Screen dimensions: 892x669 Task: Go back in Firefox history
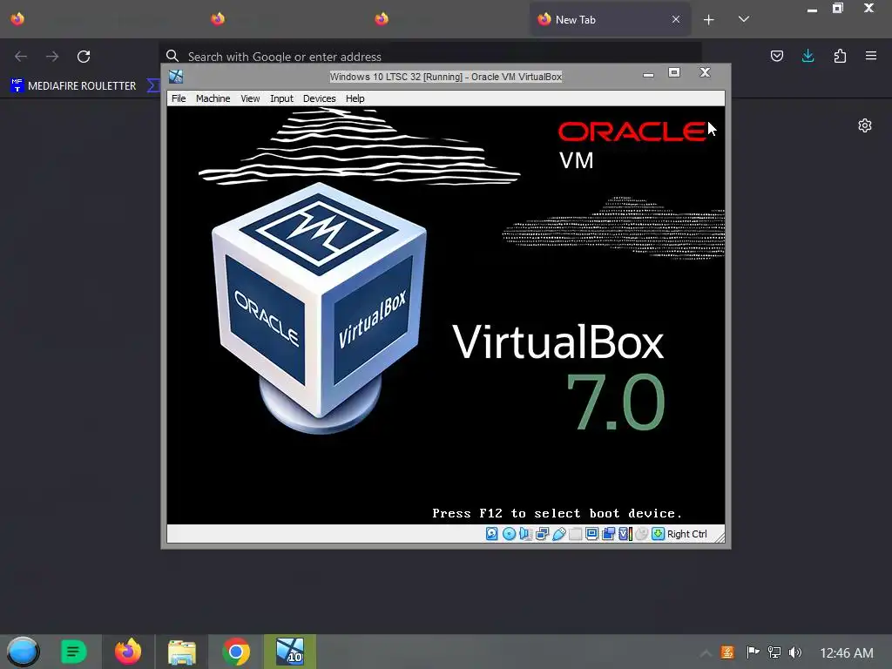(x=21, y=57)
